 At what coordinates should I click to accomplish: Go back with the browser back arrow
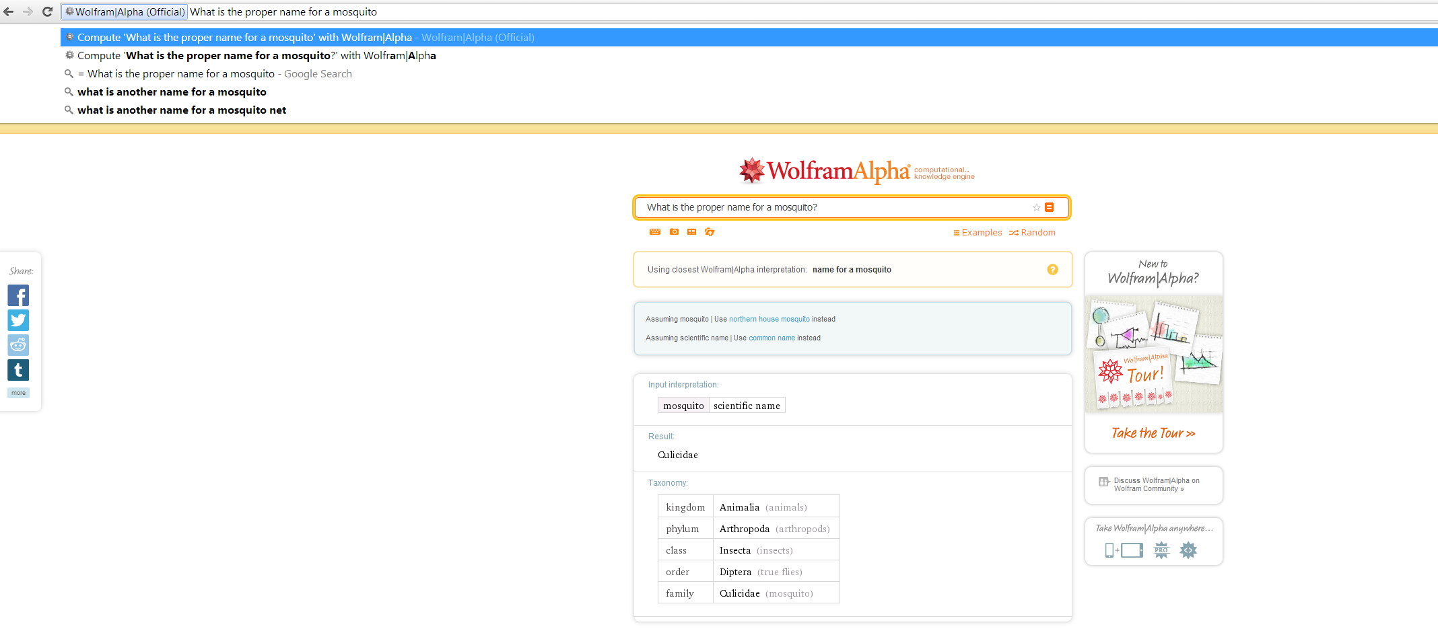click(9, 11)
